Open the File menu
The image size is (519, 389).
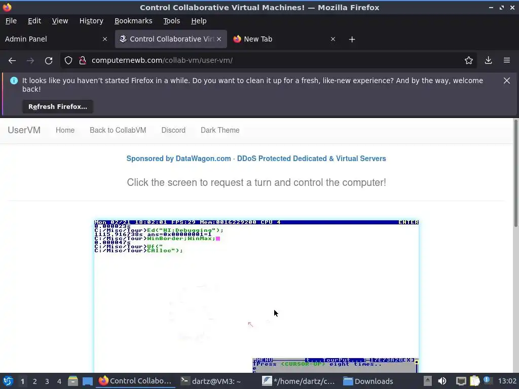click(x=11, y=21)
